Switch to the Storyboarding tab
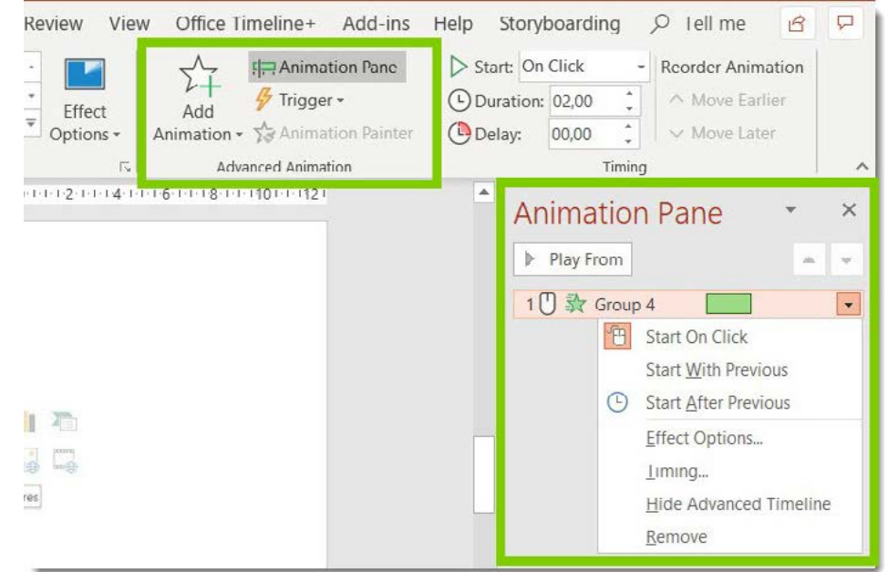This screenshot has width=888, height=572. pyautogui.click(x=560, y=24)
